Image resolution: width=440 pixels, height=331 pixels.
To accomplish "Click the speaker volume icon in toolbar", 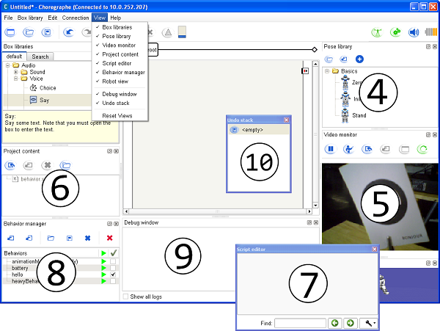I will pyautogui.click(x=413, y=32).
